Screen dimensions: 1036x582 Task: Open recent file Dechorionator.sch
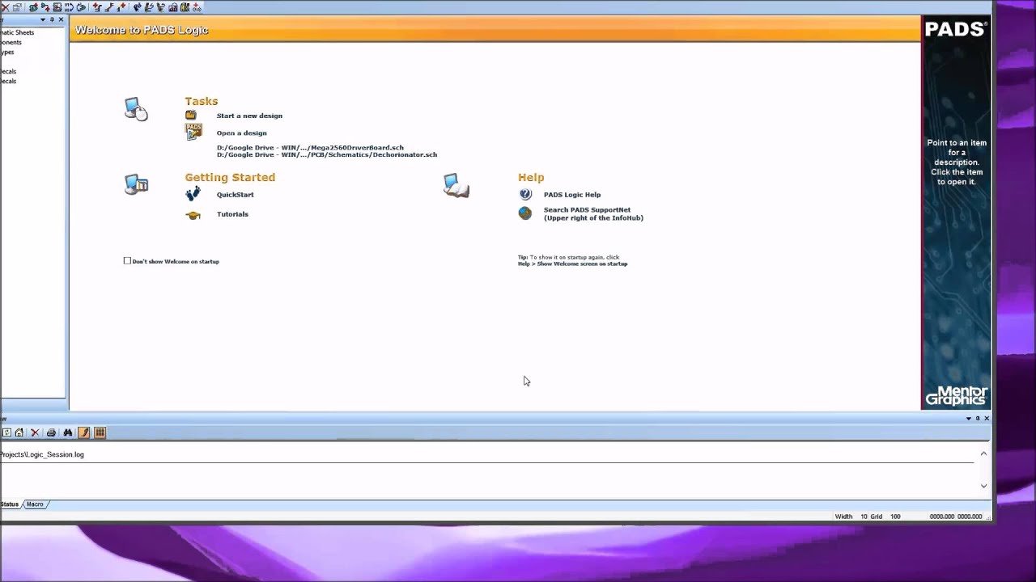point(327,154)
